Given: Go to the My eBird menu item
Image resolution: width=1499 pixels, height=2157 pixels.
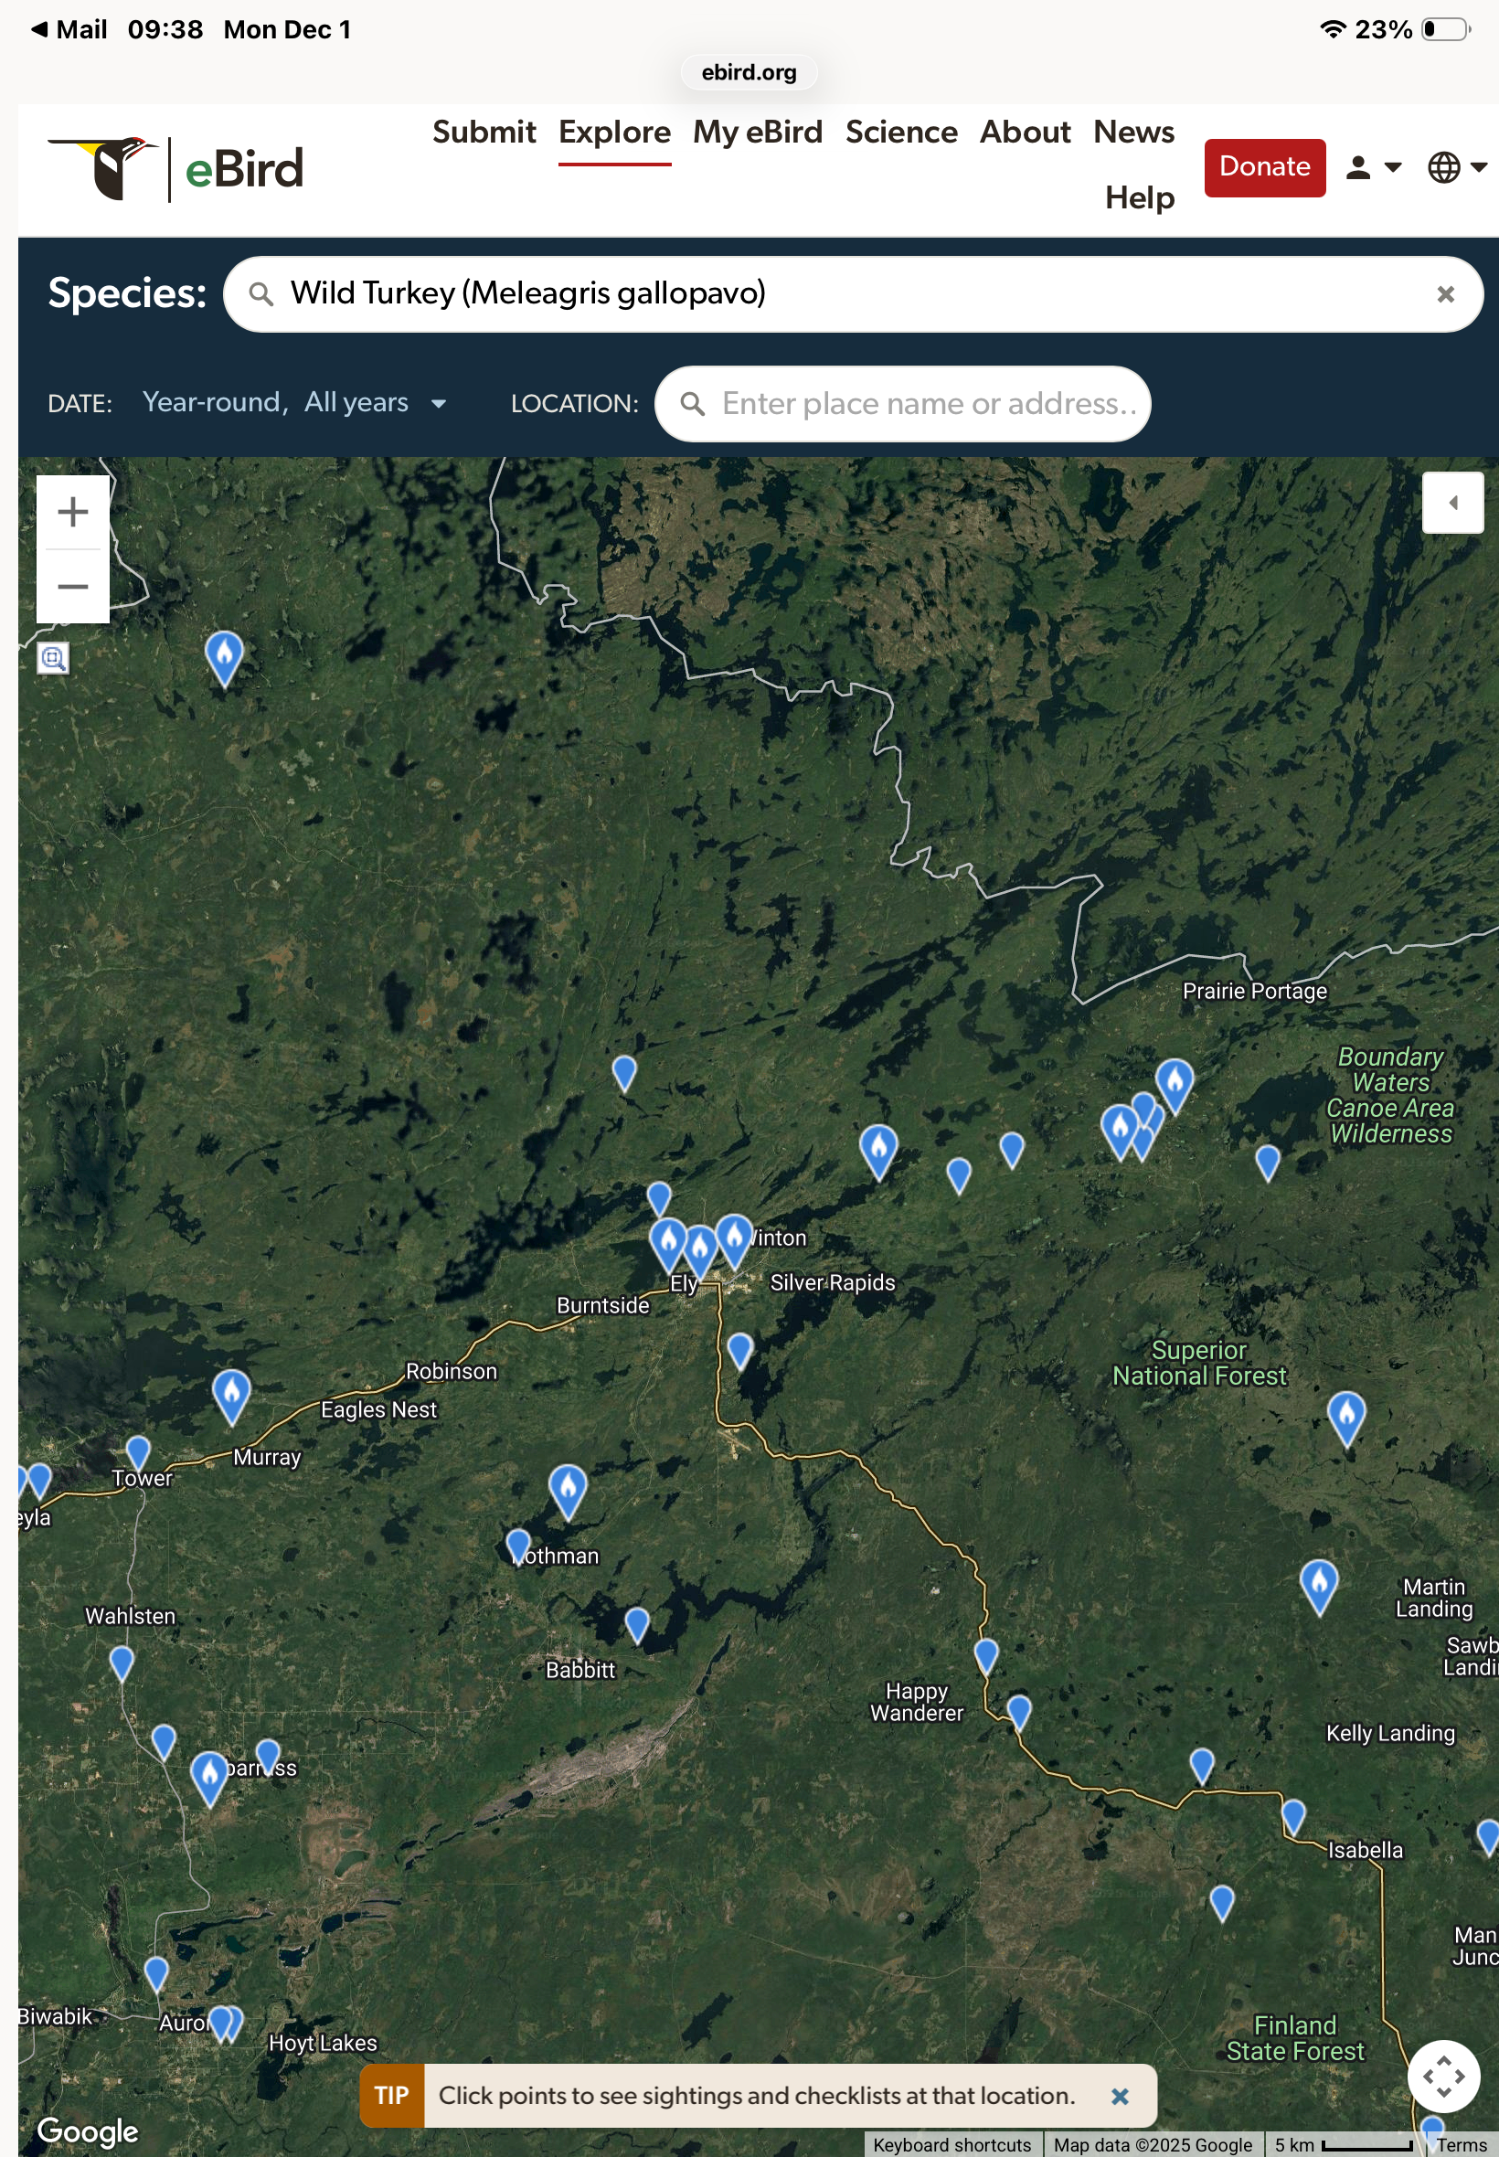Looking at the screenshot, I should [757, 133].
